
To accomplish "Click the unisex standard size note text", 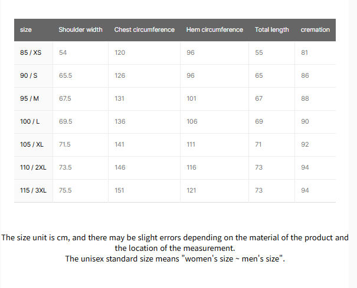I will (x=175, y=259).
